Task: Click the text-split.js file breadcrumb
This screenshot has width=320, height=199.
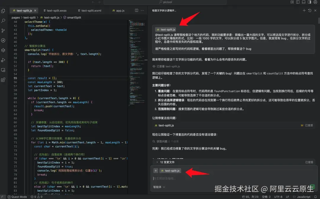Action: pyautogui.click(x=49, y=17)
